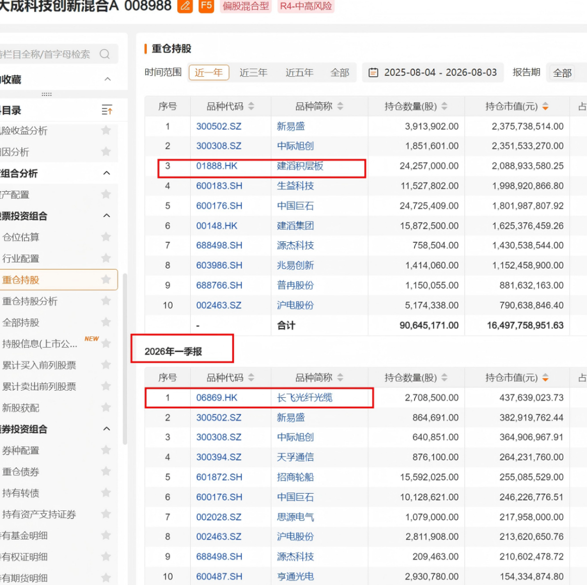
Task: Sort 2026年一季报 table by 持仓市值(元)
Action: pyautogui.click(x=546, y=378)
